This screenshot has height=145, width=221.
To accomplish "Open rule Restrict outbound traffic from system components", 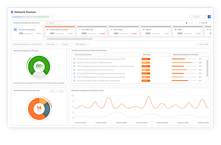I will pos(101,59).
